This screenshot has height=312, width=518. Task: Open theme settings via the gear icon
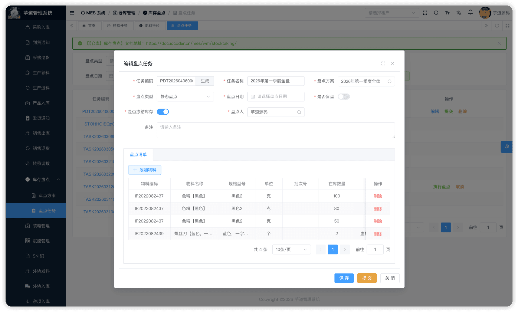pyautogui.click(x=507, y=146)
